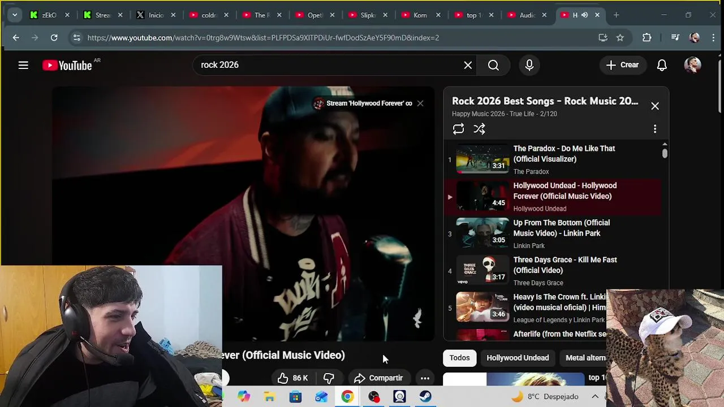The width and height of the screenshot is (724, 407).
Task: Dislike the video
Action: [x=328, y=378]
